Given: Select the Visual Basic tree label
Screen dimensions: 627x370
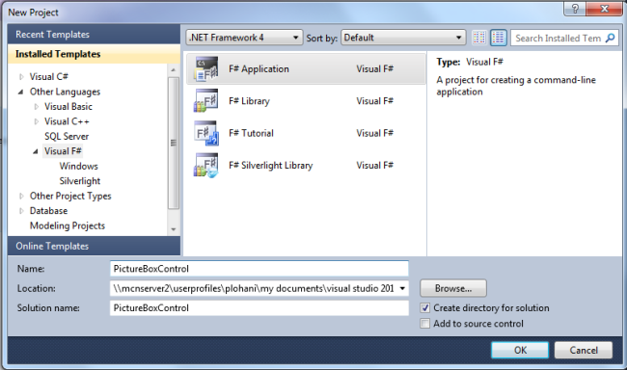Looking at the screenshot, I should pos(68,107).
